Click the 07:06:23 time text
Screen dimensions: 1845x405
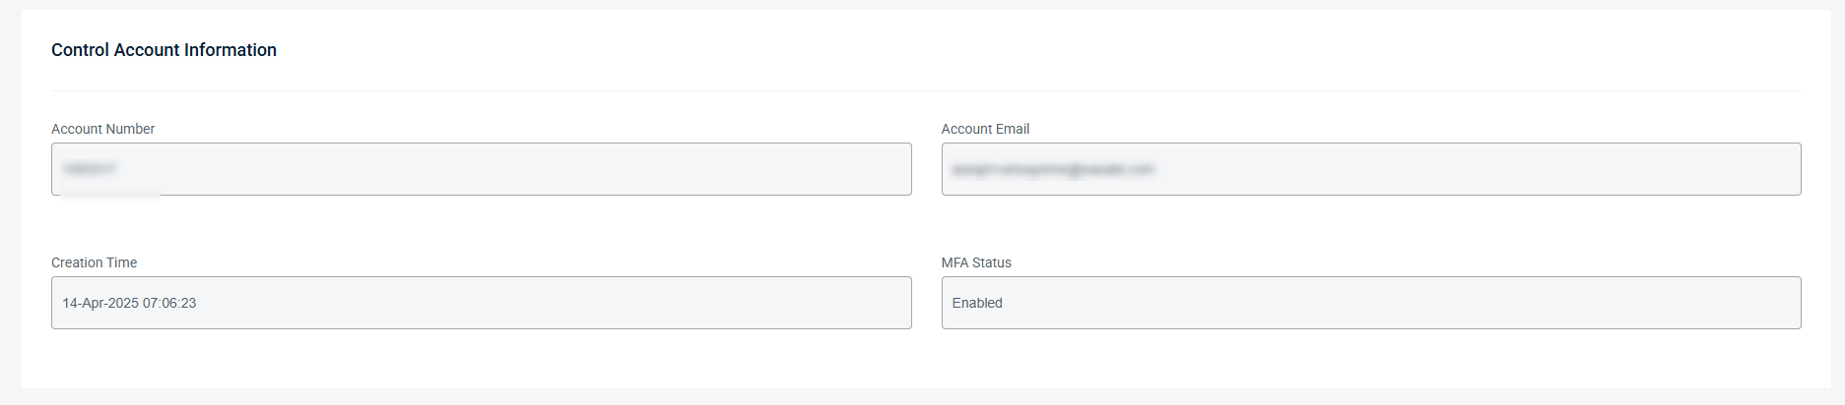point(169,303)
